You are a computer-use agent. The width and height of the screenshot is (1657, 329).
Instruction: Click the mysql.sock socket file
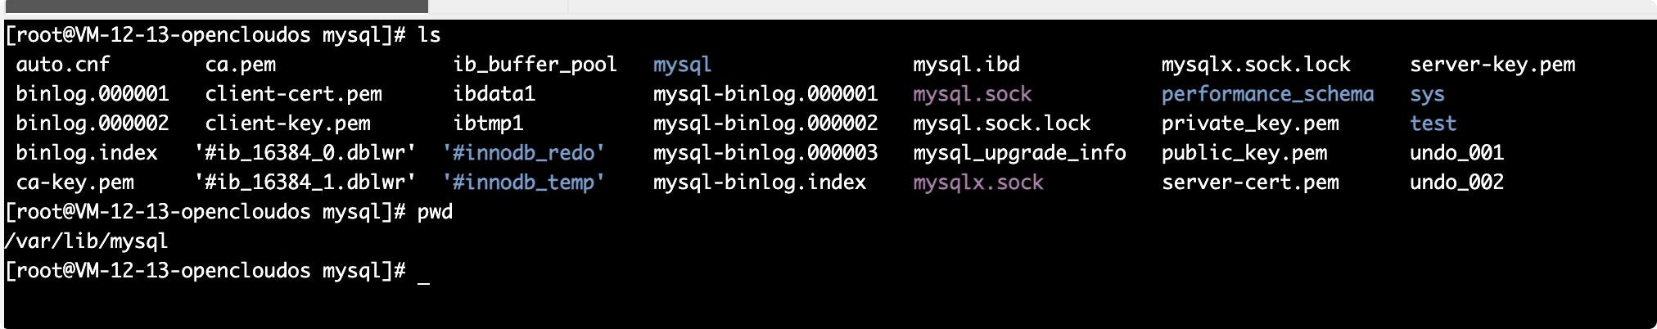(972, 94)
